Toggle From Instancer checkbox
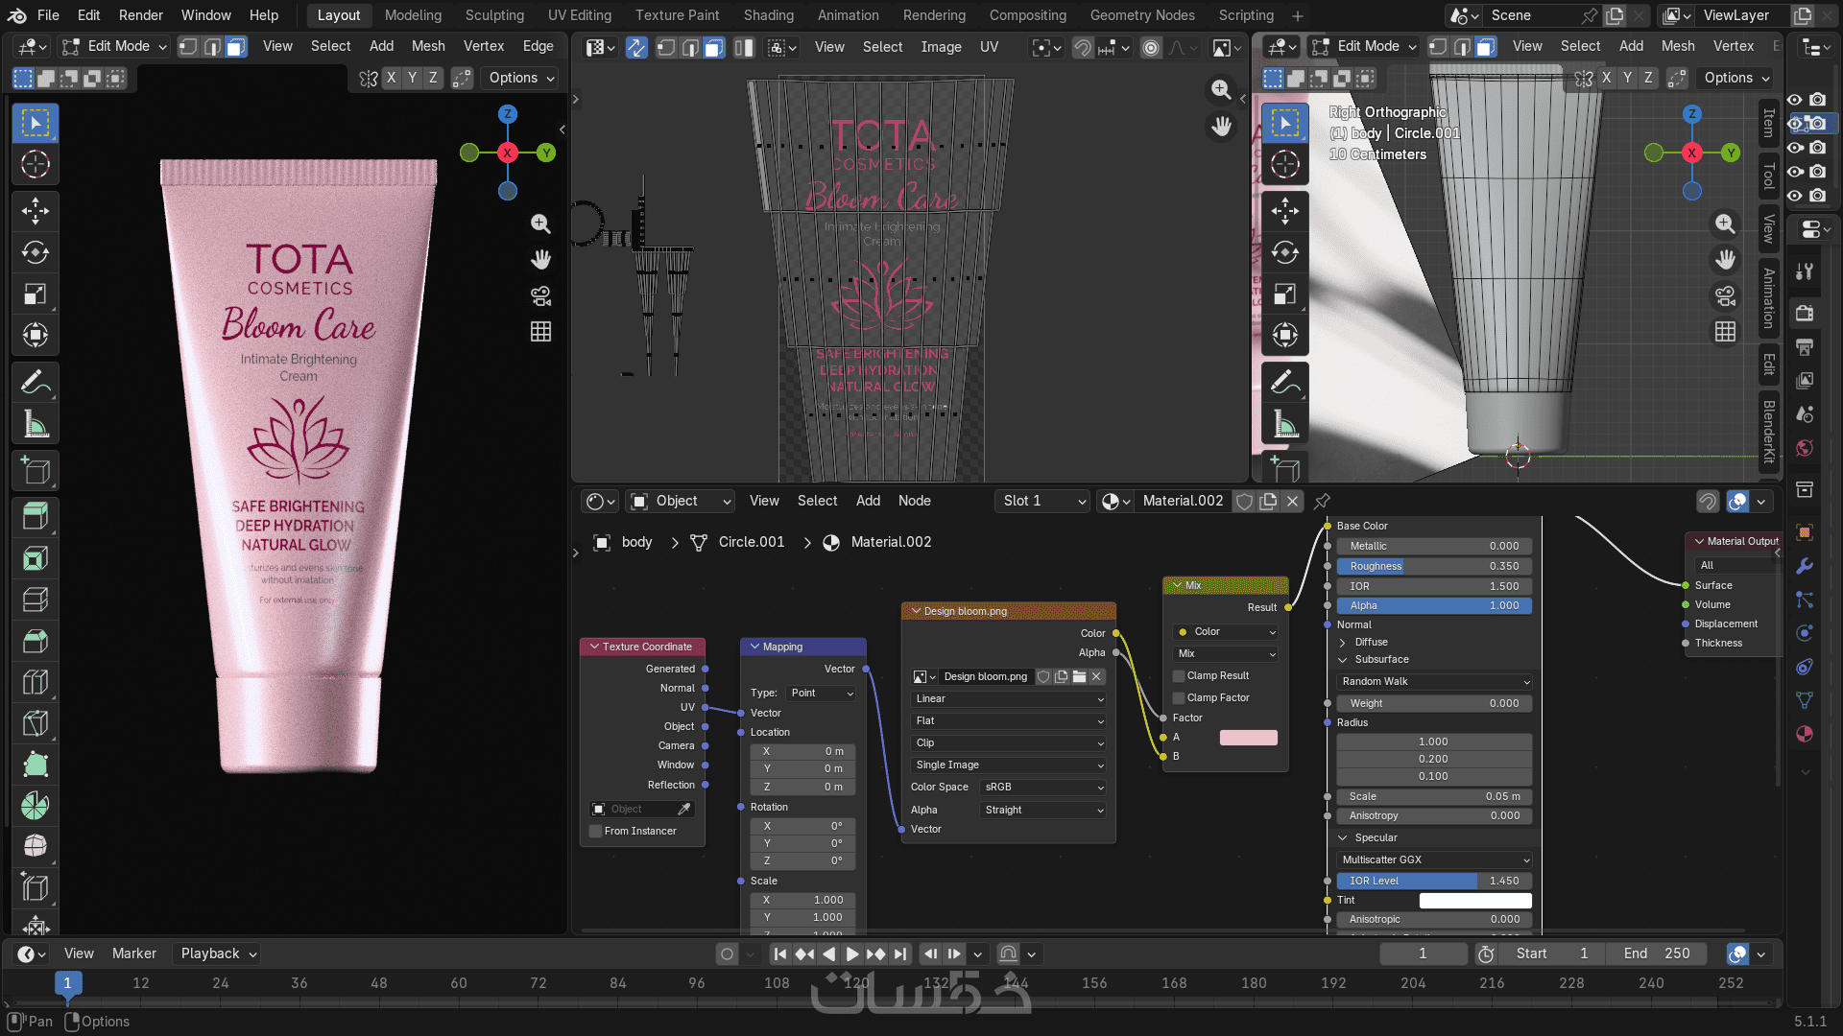1843x1036 pixels. tap(596, 832)
